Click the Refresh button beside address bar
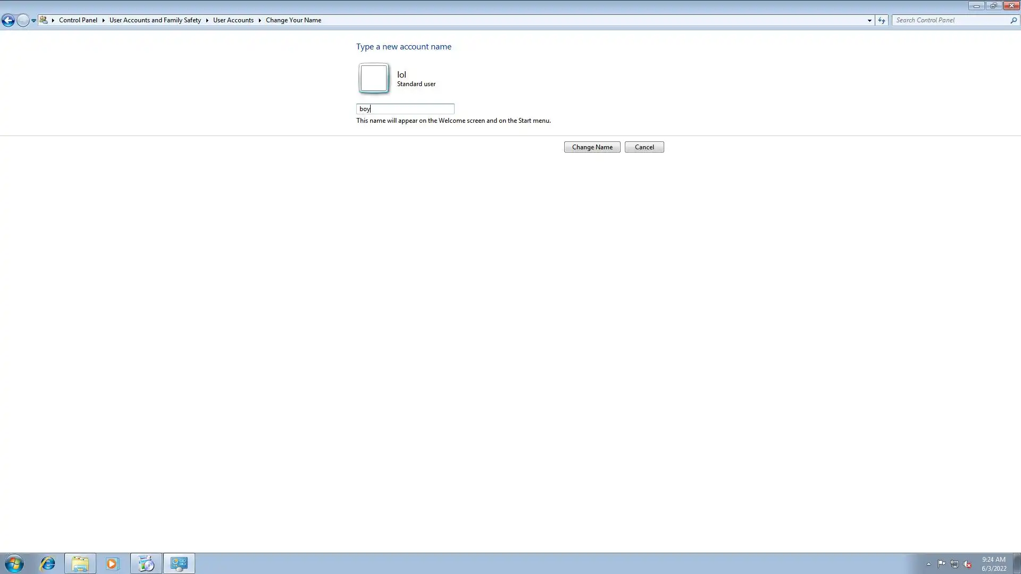Screen dimensions: 1021x574 882,20
